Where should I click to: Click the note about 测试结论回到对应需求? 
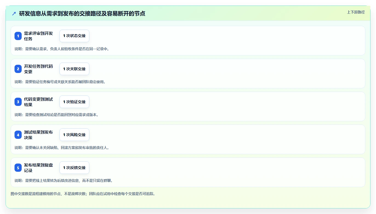point(56,115)
